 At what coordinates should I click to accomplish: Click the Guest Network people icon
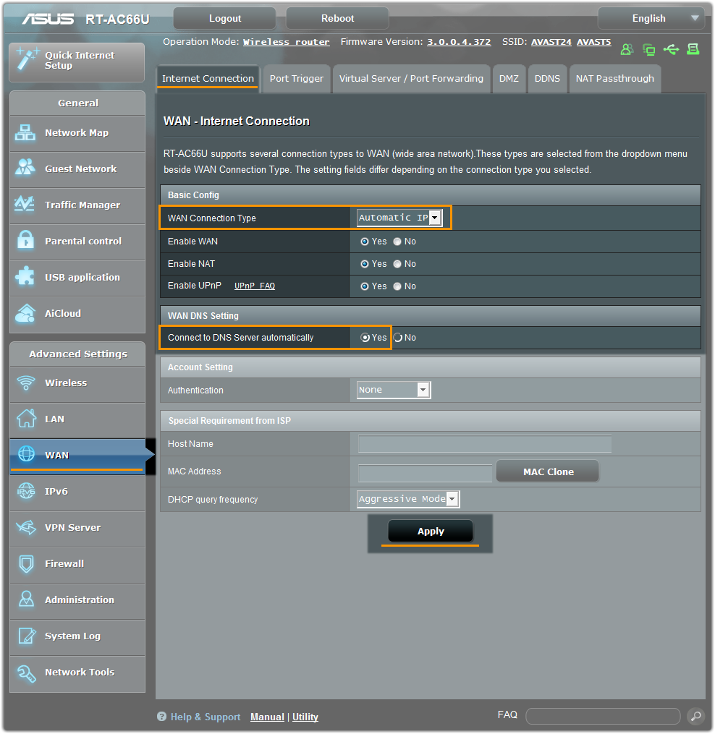[x=25, y=168]
